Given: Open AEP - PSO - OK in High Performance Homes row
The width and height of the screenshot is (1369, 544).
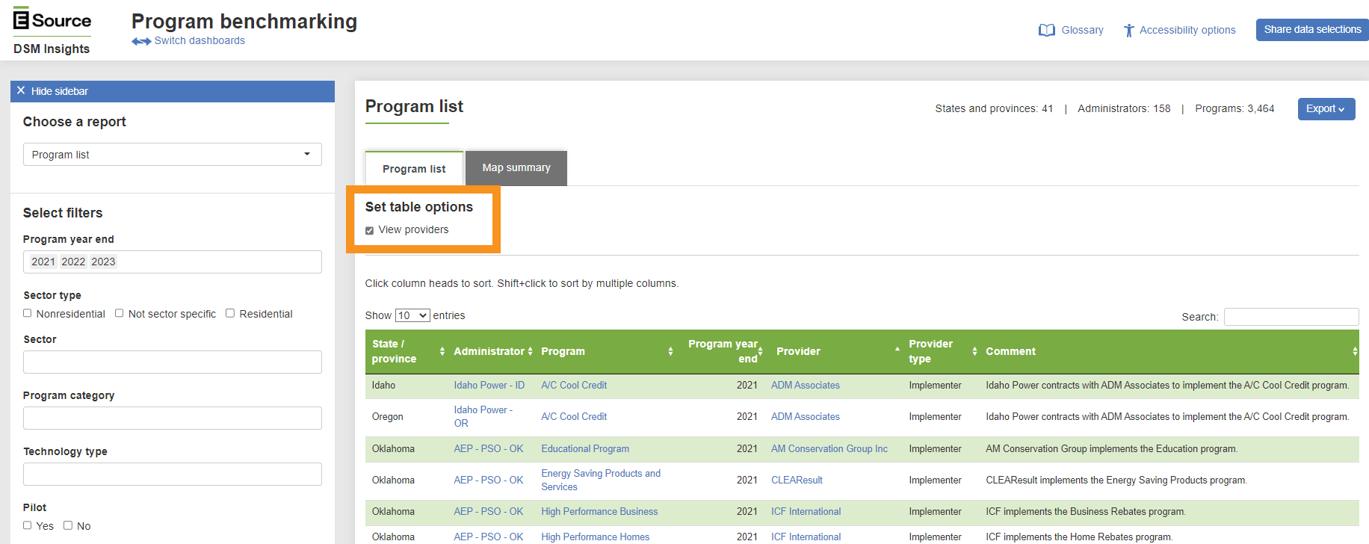Looking at the screenshot, I should click(489, 537).
